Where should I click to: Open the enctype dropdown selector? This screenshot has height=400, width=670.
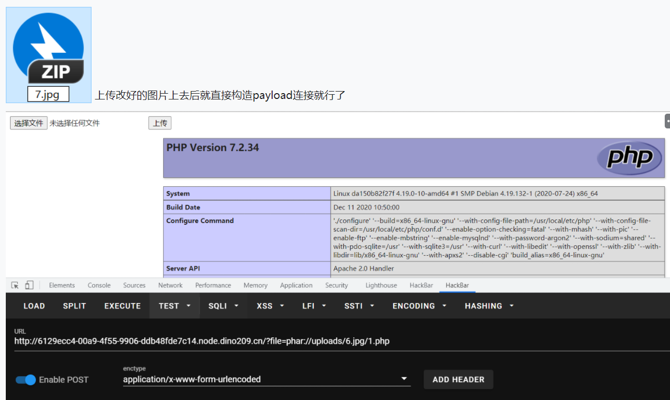(x=266, y=379)
